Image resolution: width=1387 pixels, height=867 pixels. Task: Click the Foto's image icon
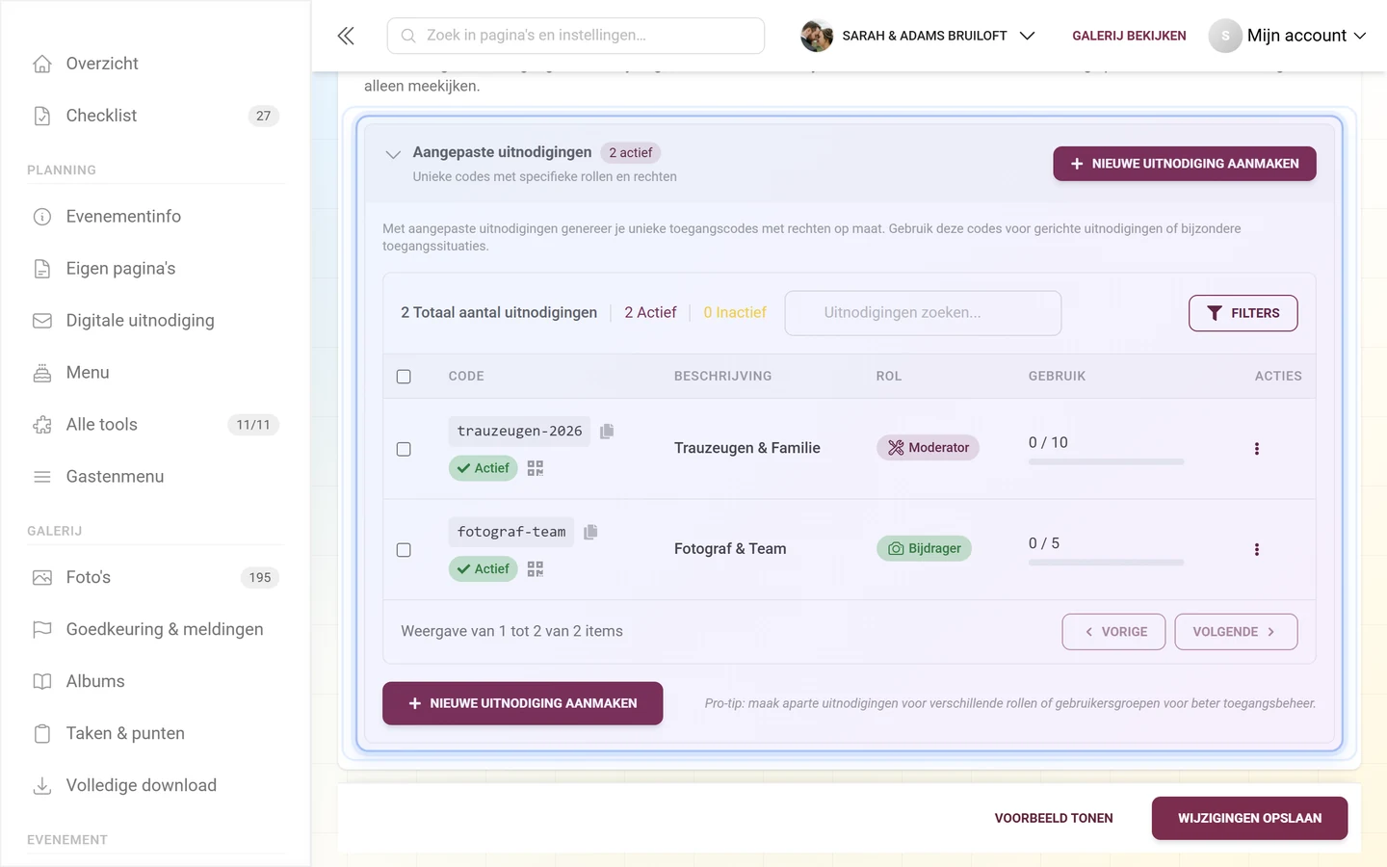tap(42, 578)
